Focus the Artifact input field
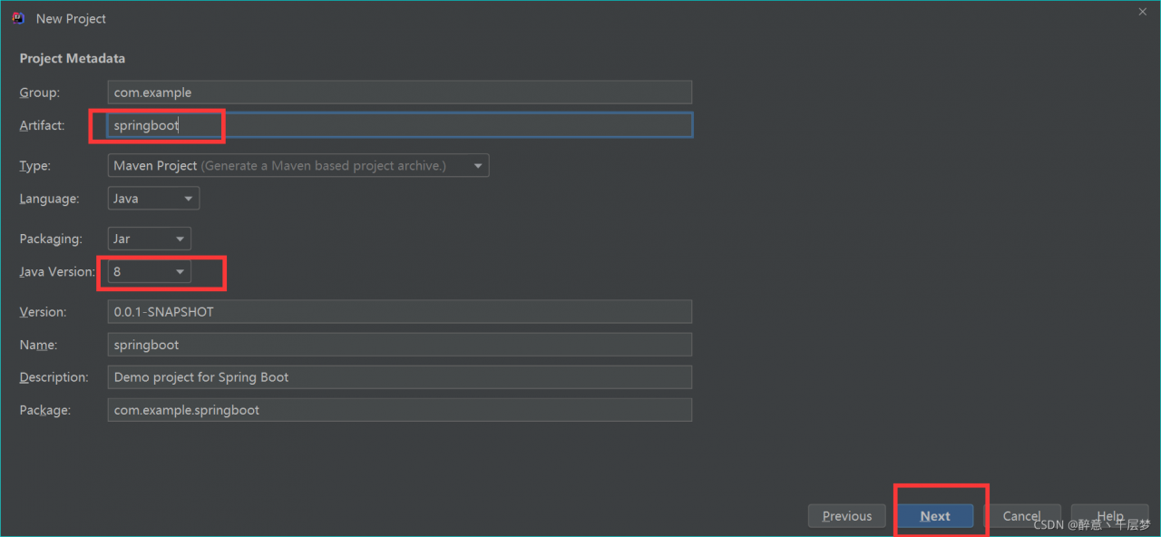Screen dimensions: 1161x537 399,125
